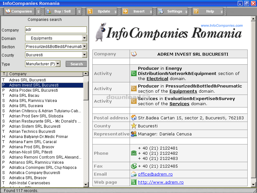This screenshot has height=193, width=257.
Task: Click the green Energy activity icon
Action: [x=134, y=73]
